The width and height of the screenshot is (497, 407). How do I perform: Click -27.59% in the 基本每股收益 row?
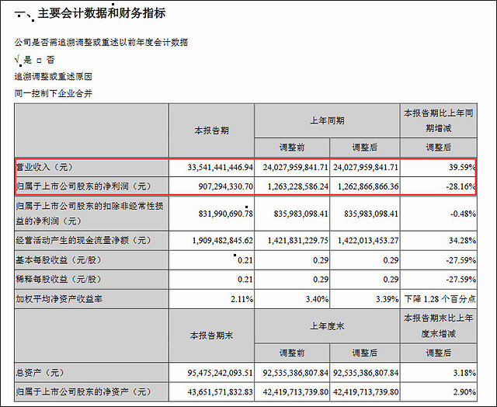(461, 260)
